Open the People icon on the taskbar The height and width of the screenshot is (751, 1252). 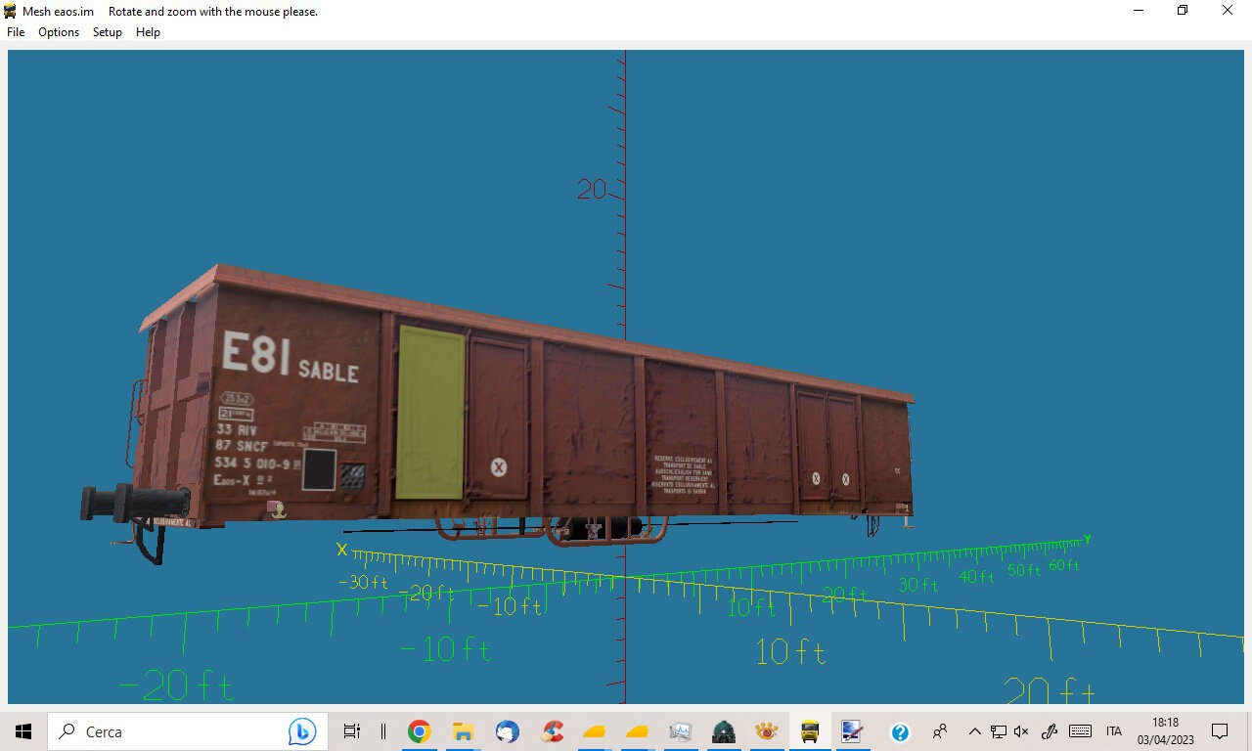pyautogui.click(x=940, y=731)
